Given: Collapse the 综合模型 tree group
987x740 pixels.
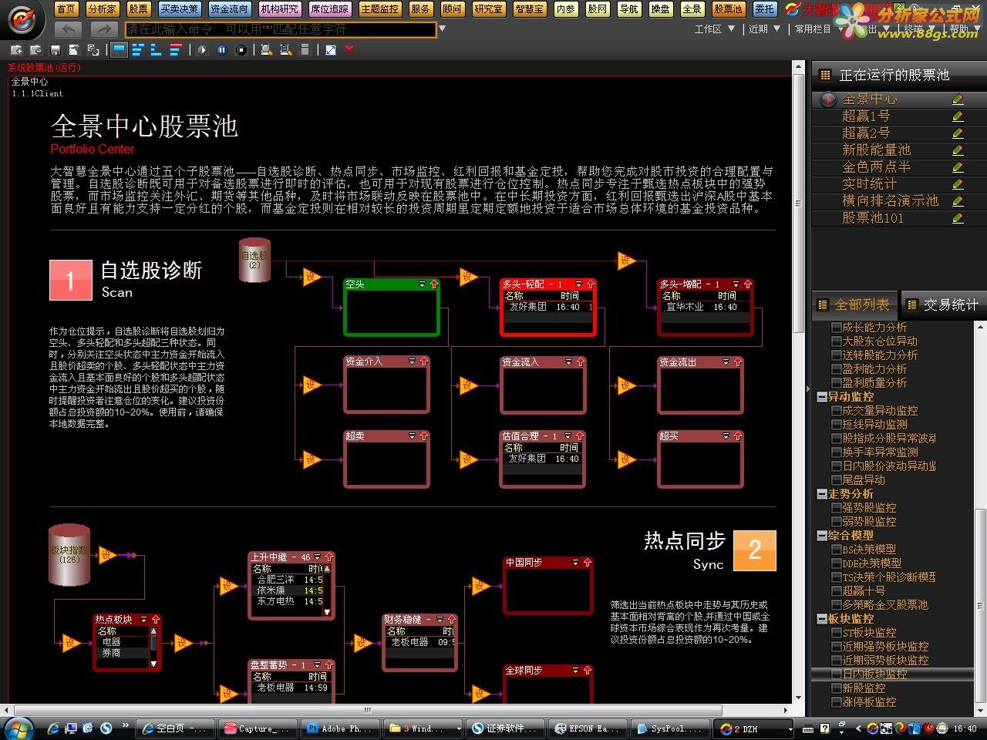Looking at the screenshot, I should coord(822,536).
